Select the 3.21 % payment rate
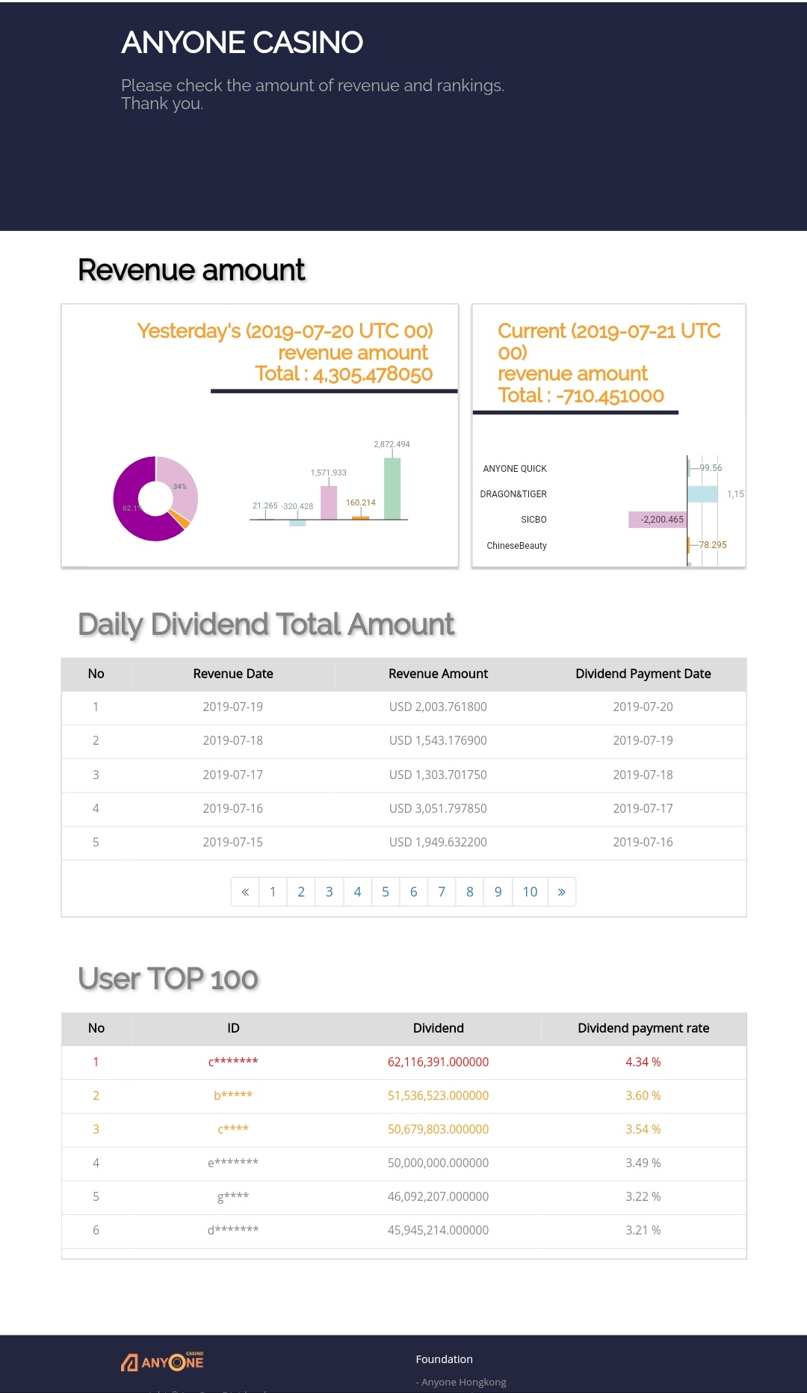The image size is (807, 1393). (x=643, y=1230)
